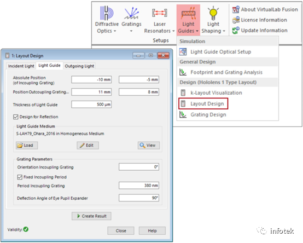This screenshot has height=243, width=303.
Task: Open License Information
Action: pyautogui.click(x=264, y=20)
